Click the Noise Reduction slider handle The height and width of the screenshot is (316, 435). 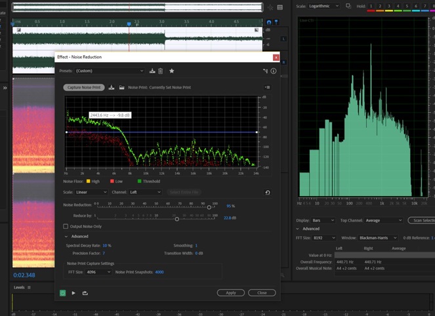click(209, 207)
